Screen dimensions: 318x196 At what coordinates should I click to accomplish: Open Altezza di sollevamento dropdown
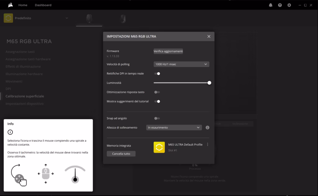(174, 127)
